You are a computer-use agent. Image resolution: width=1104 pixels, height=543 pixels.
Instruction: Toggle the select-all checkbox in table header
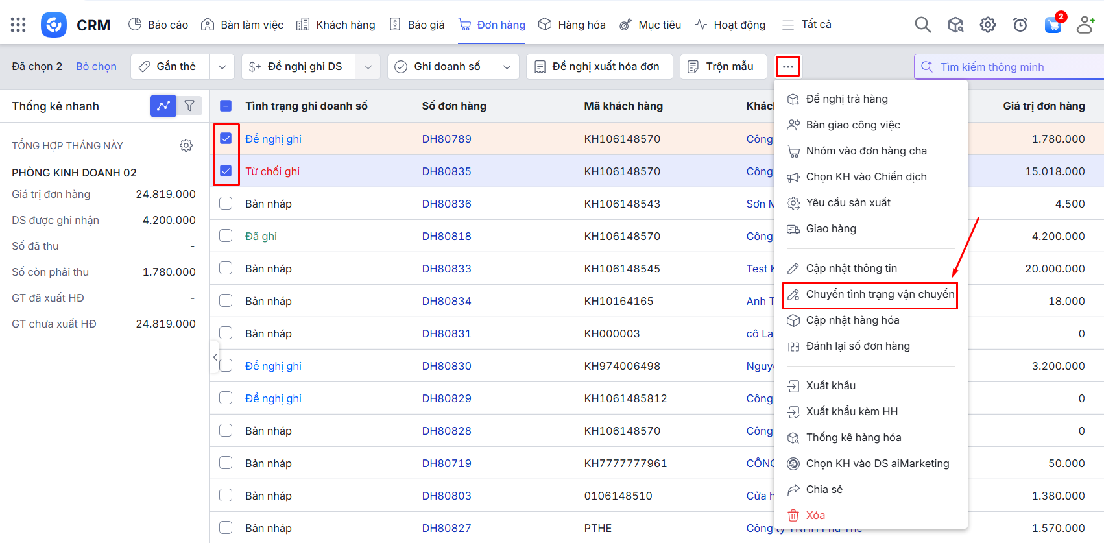226,106
